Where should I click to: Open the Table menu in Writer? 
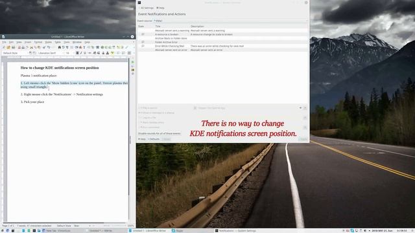tap(58, 42)
